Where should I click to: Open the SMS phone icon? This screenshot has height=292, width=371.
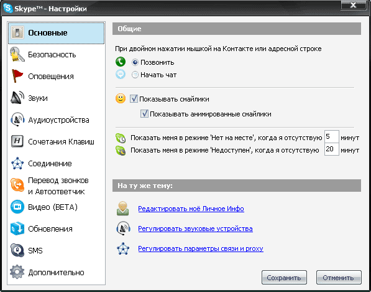[x=17, y=250]
